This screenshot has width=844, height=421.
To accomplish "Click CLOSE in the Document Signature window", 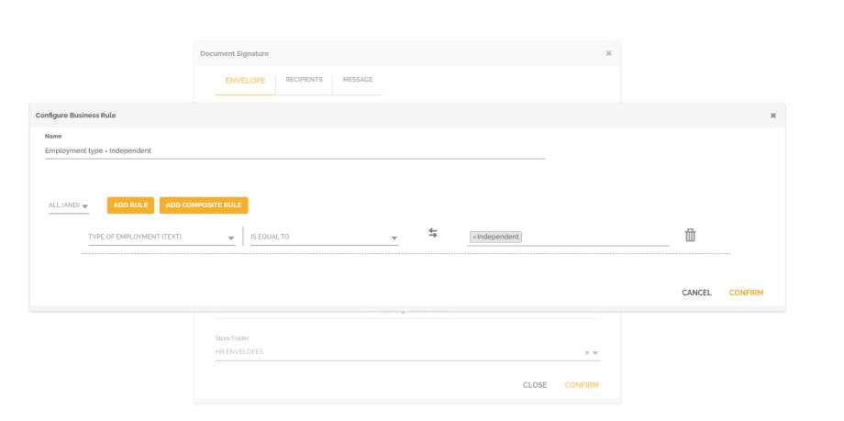I will [535, 385].
